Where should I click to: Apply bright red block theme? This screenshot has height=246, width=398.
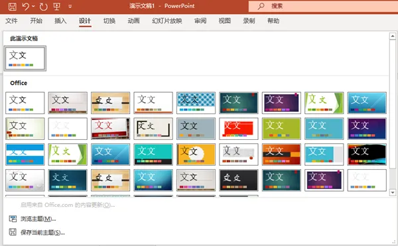239,129
